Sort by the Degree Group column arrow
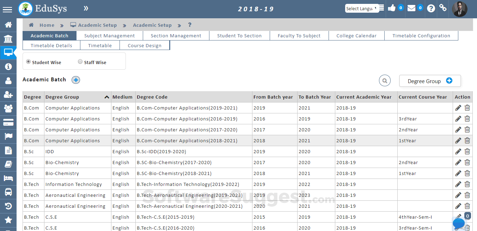The image size is (477, 231). pyautogui.click(x=106, y=97)
